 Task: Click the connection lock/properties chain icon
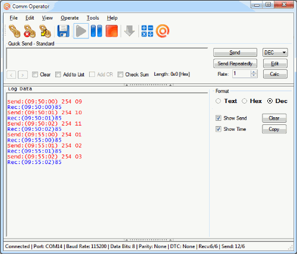coord(45,31)
